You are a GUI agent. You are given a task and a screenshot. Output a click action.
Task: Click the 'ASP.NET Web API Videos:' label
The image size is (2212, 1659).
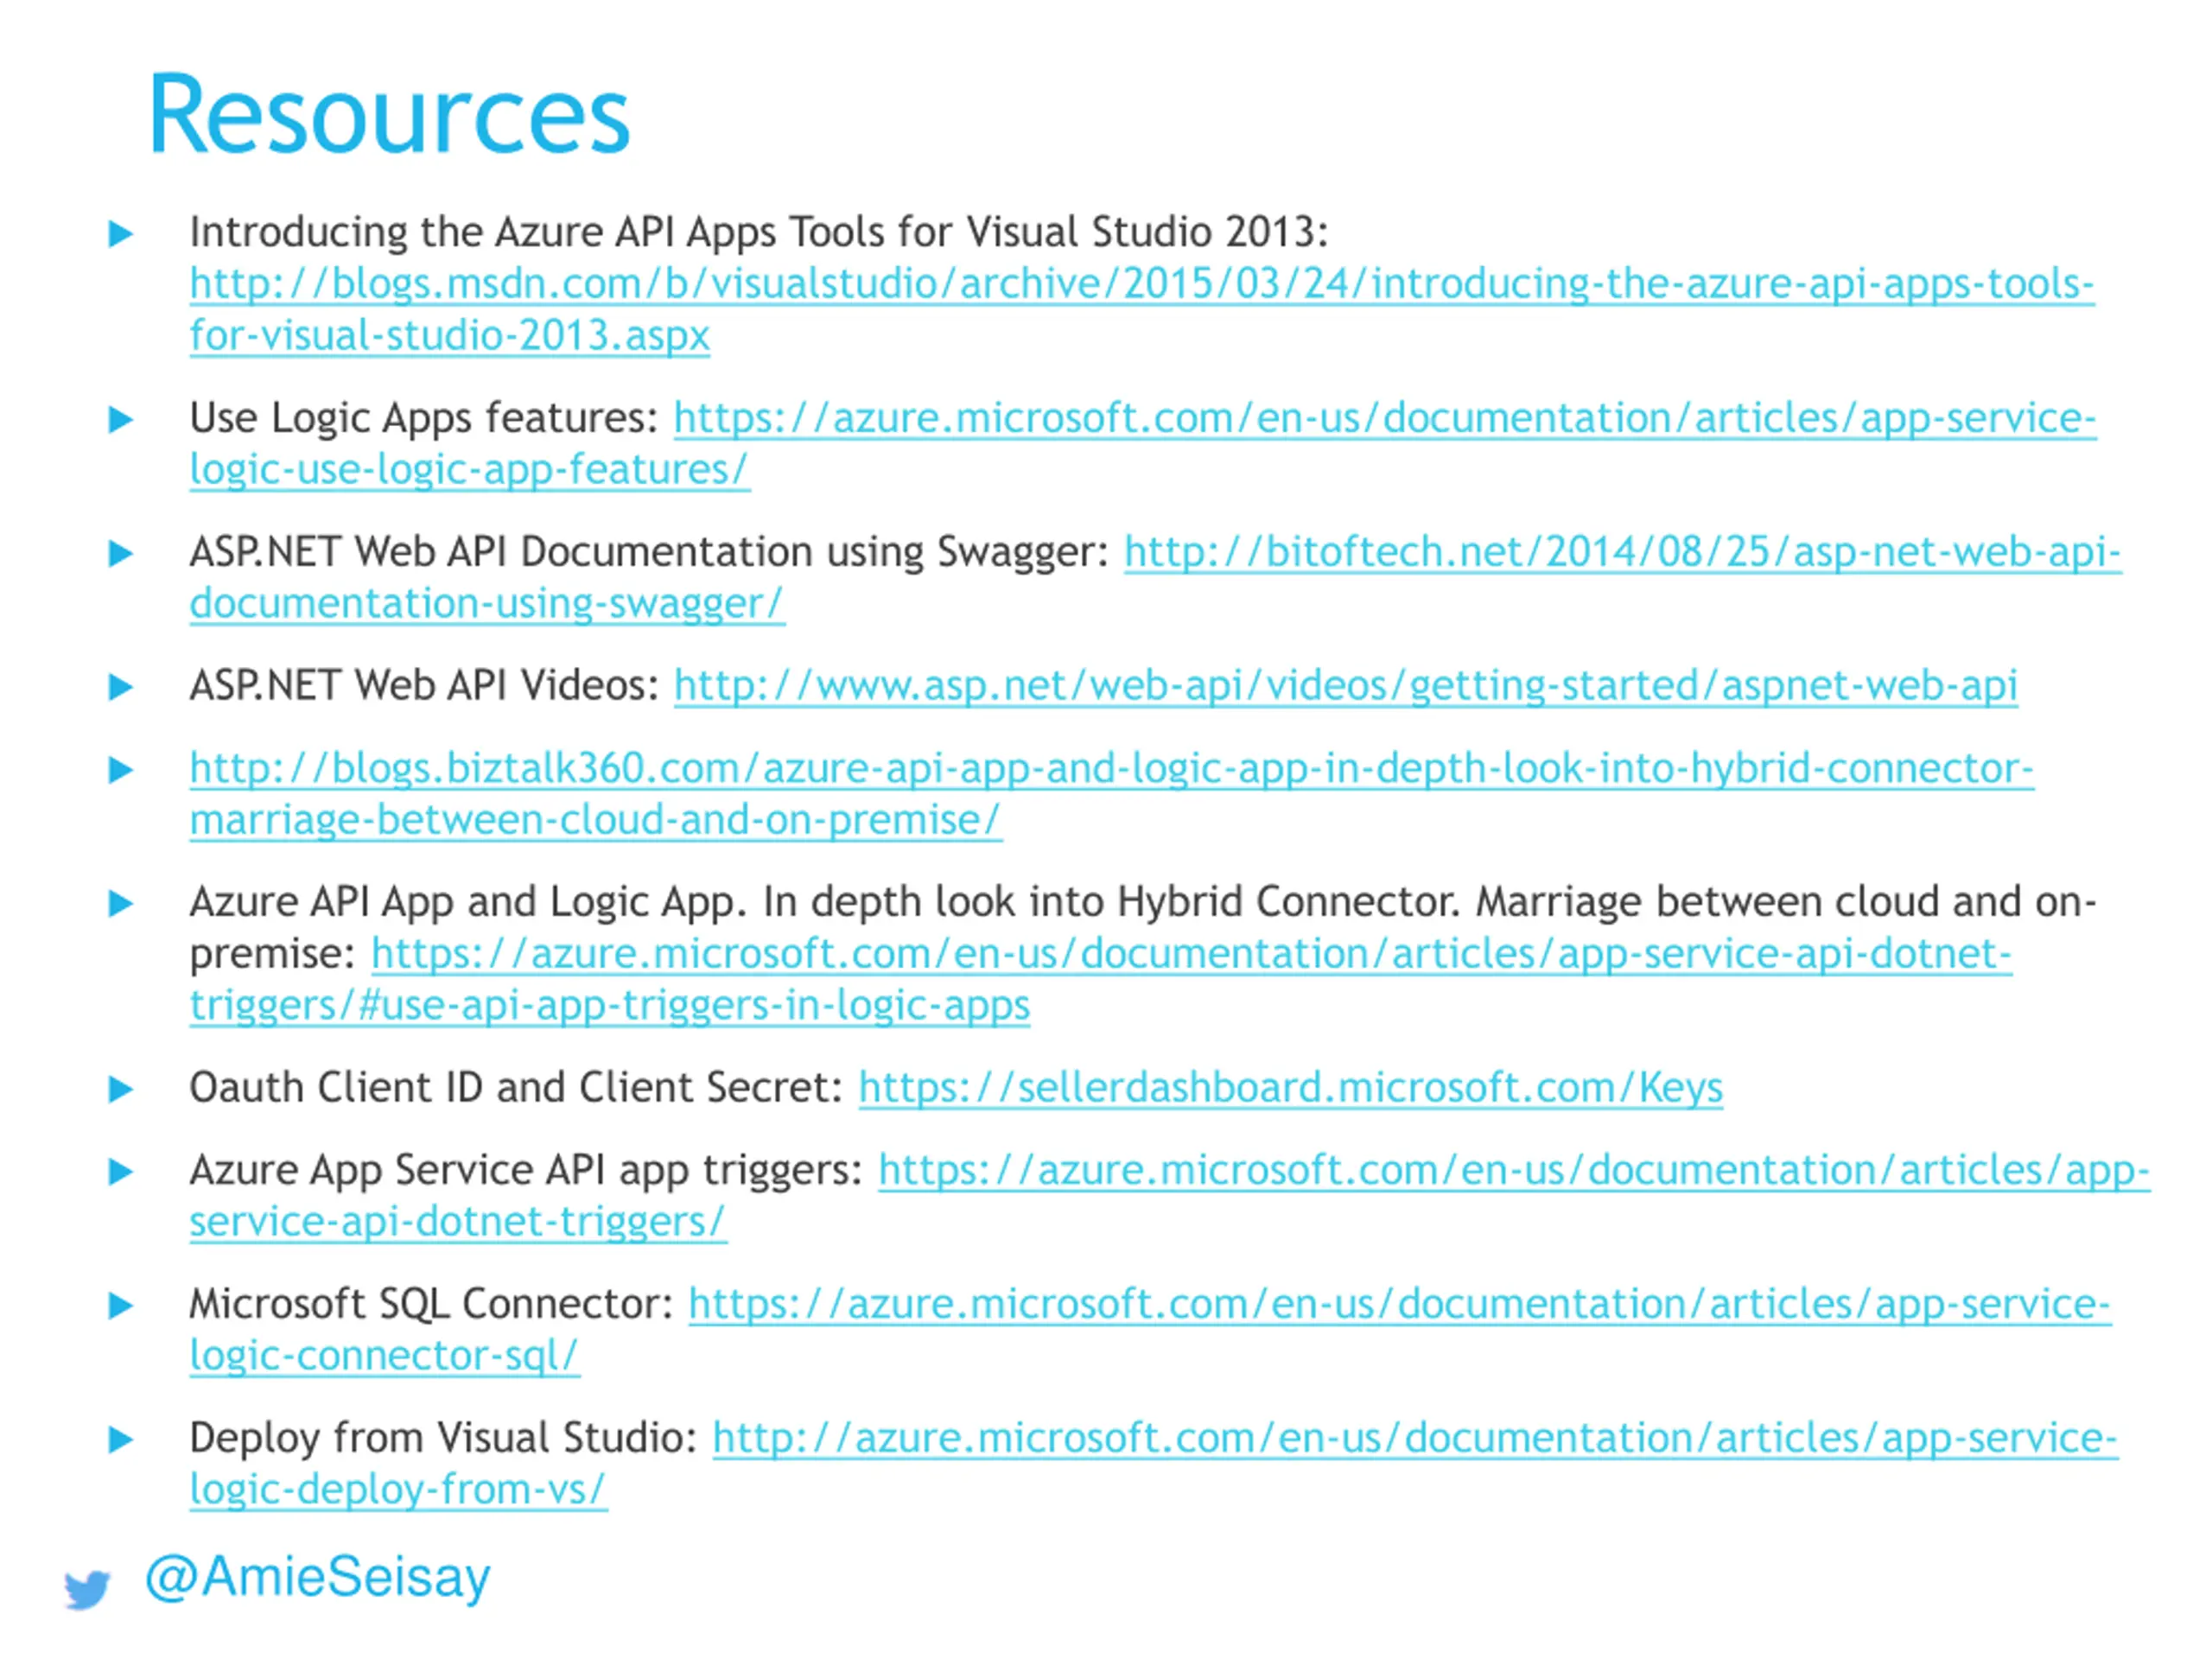(424, 687)
